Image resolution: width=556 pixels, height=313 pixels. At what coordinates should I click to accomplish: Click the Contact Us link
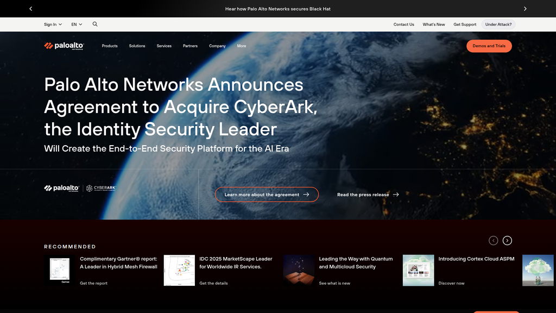pyautogui.click(x=403, y=24)
